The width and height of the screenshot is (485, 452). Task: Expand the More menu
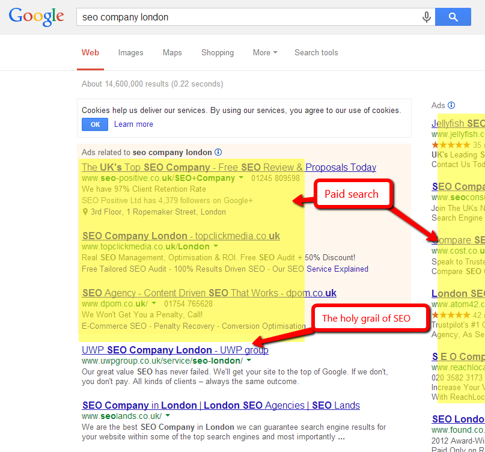point(265,53)
